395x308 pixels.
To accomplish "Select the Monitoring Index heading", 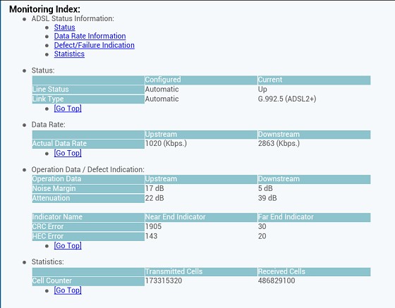I will pos(44,9).
